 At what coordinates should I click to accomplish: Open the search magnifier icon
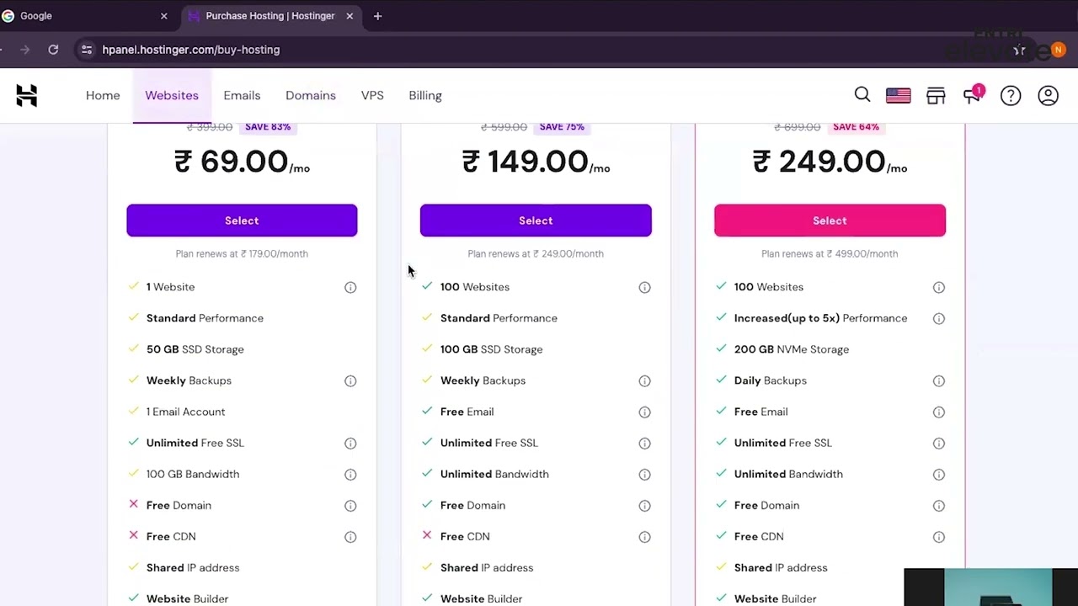862,95
